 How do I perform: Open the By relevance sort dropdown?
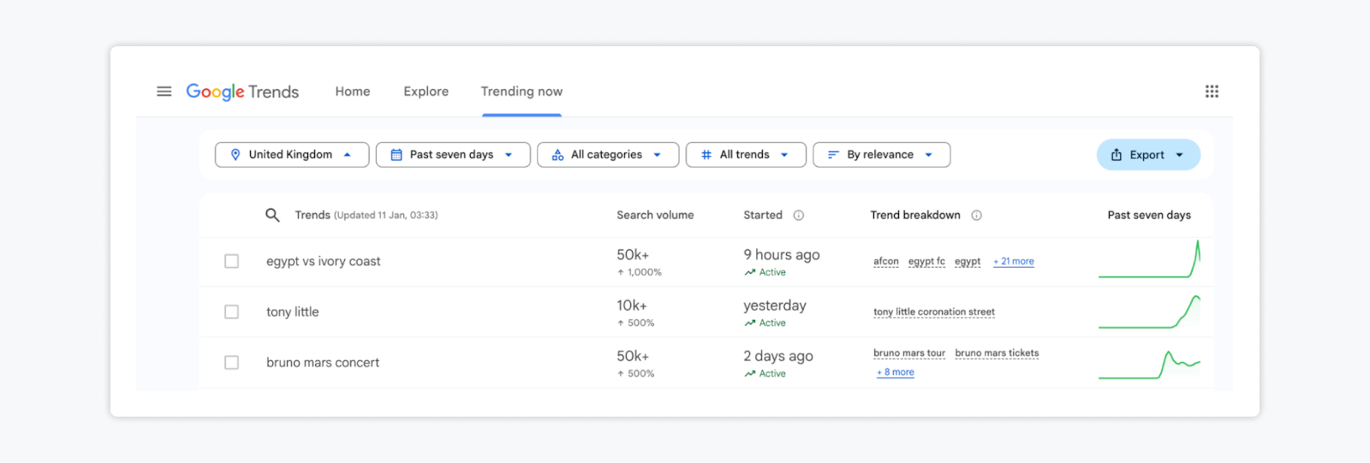(x=881, y=155)
